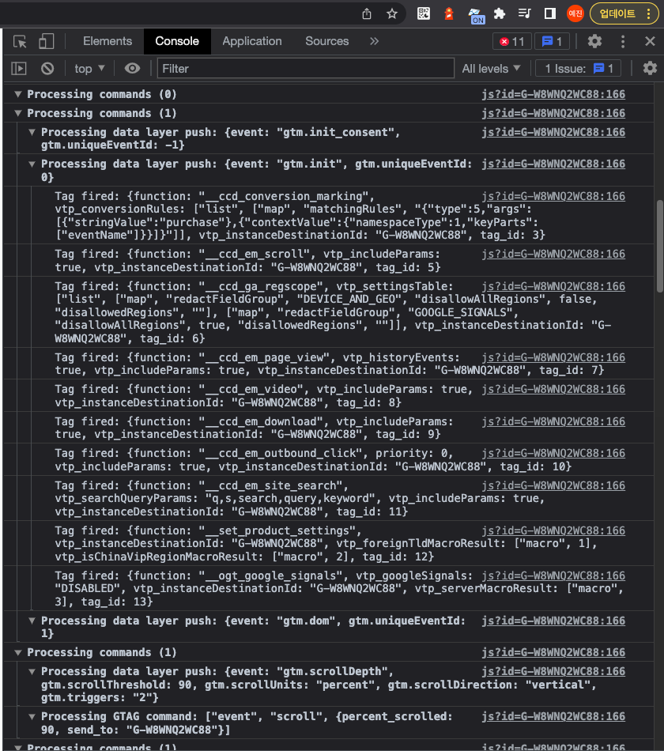This screenshot has height=751, width=664.
Task: Collapse the Processing commands (0) group
Action: point(18,94)
